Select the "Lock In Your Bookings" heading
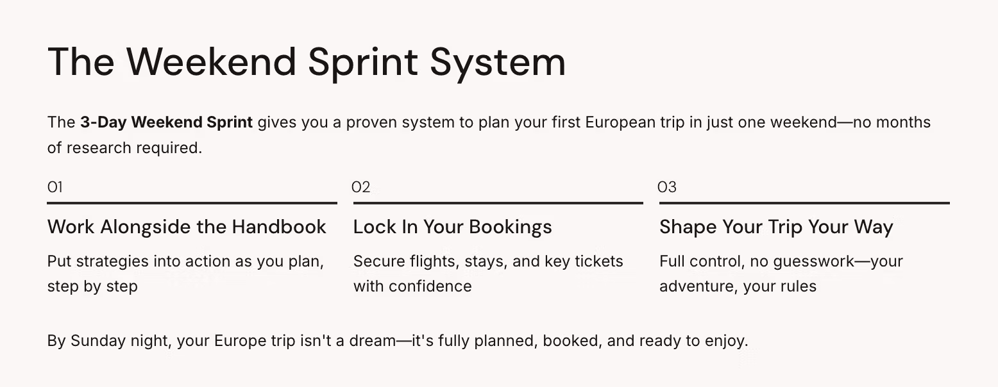 [452, 227]
